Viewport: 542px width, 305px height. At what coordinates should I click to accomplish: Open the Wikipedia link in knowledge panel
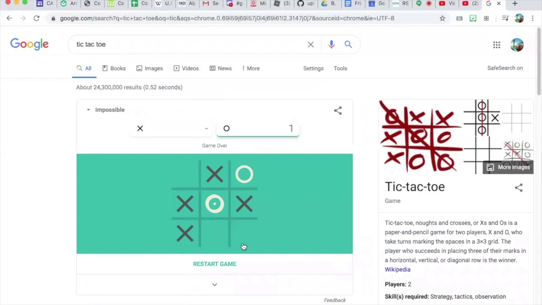[398, 269]
